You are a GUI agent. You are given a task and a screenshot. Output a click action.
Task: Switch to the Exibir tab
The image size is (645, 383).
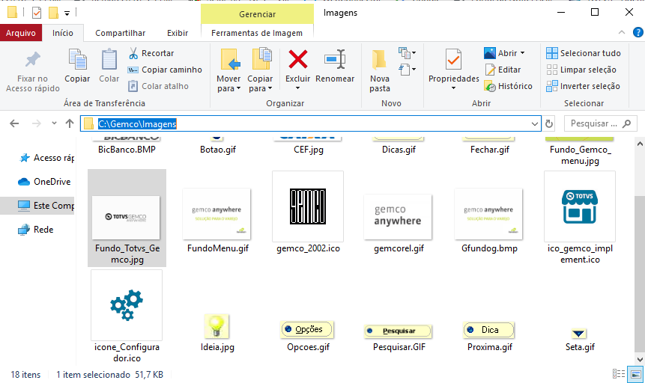tap(178, 33)
